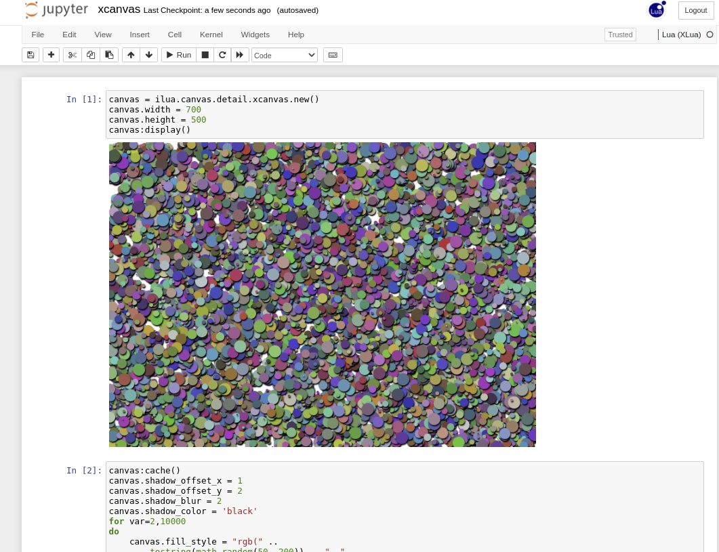
Task: Open the Widgets menu
Action: coord(255,35)
